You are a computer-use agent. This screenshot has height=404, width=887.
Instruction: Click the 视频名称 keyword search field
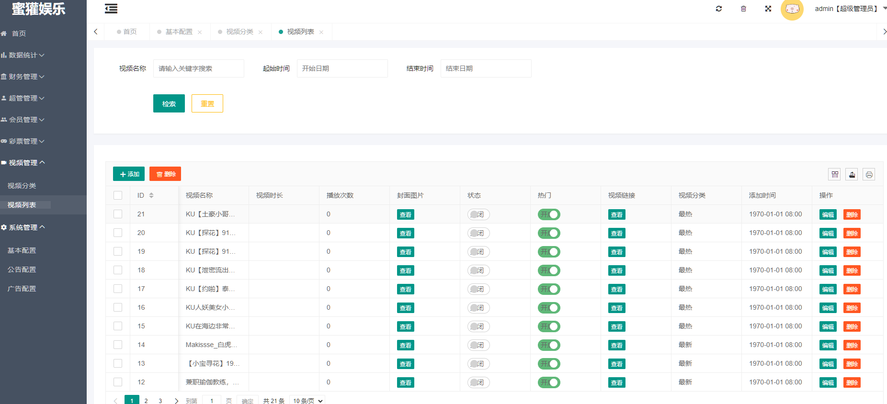(198, 68)
